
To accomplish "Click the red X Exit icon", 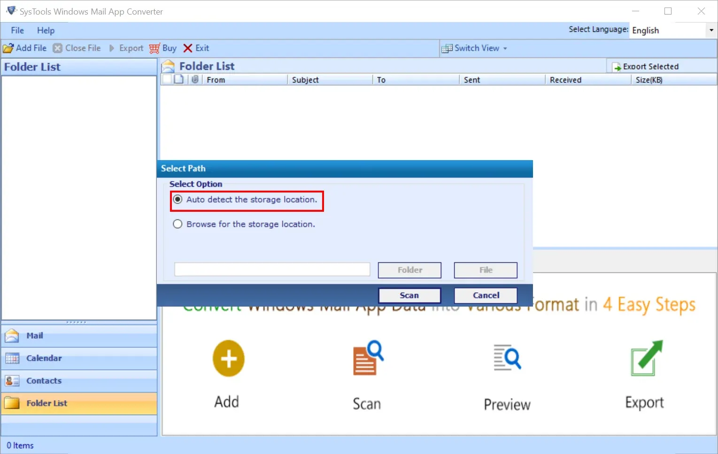I will pyautogui.click(x=187, y=48).
